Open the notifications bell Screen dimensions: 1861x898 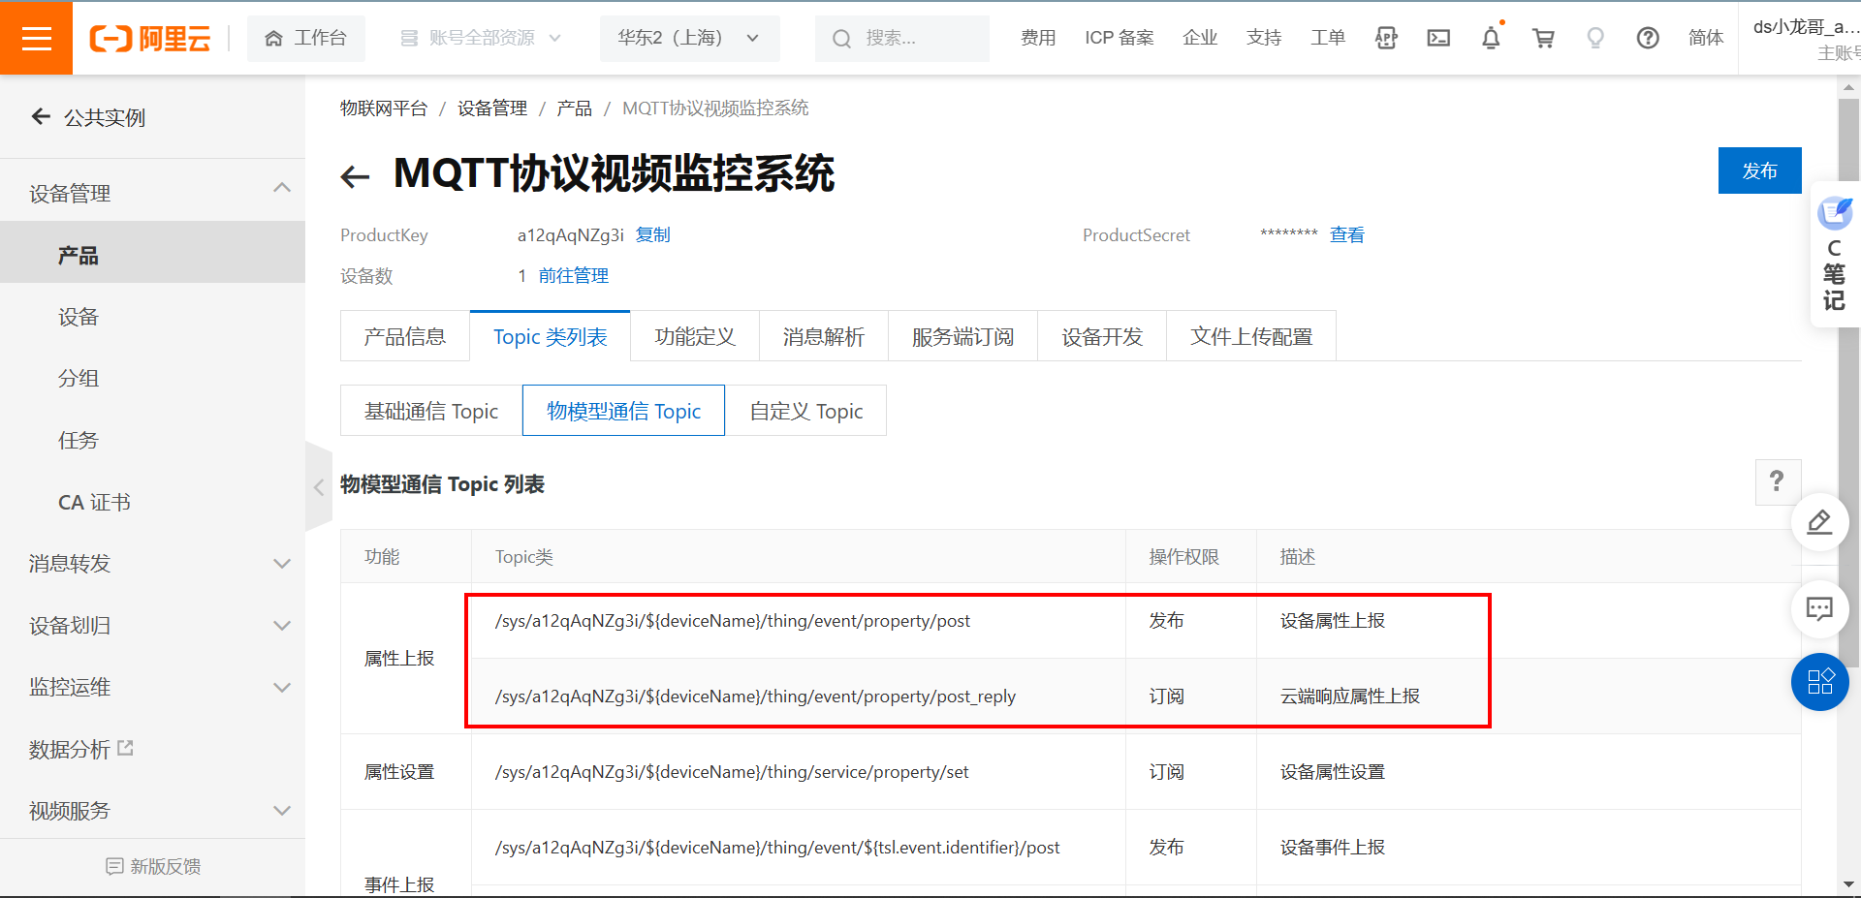1491,38
